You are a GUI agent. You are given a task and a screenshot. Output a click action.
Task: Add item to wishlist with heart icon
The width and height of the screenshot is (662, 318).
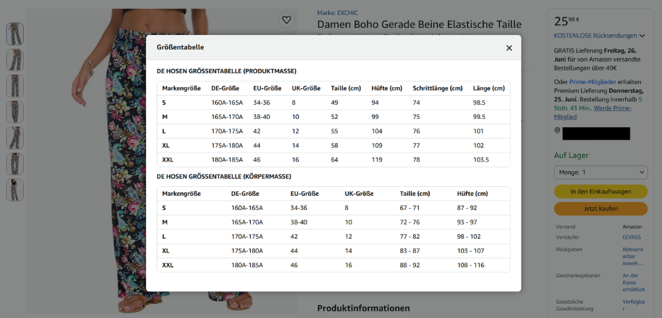pos(286,19)
